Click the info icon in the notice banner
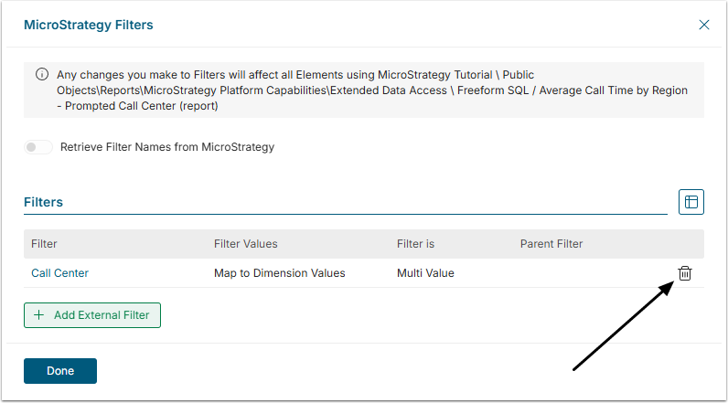Screen dimensions: 728x403 click(x=41, y=75)
